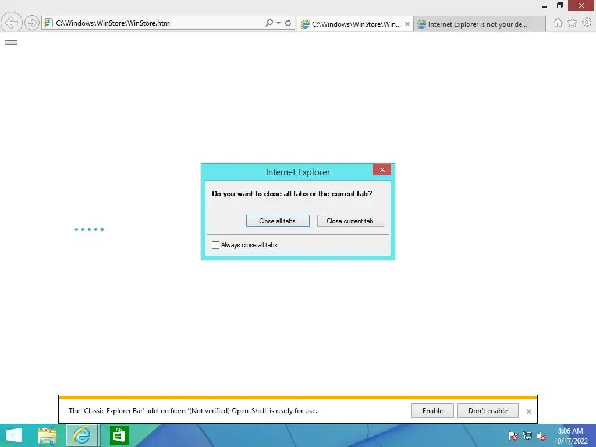The height and width of the screenshot is (447, 596).
Task: Open the address bar autocomplete dropdown arrow
Action: point(279,23)
